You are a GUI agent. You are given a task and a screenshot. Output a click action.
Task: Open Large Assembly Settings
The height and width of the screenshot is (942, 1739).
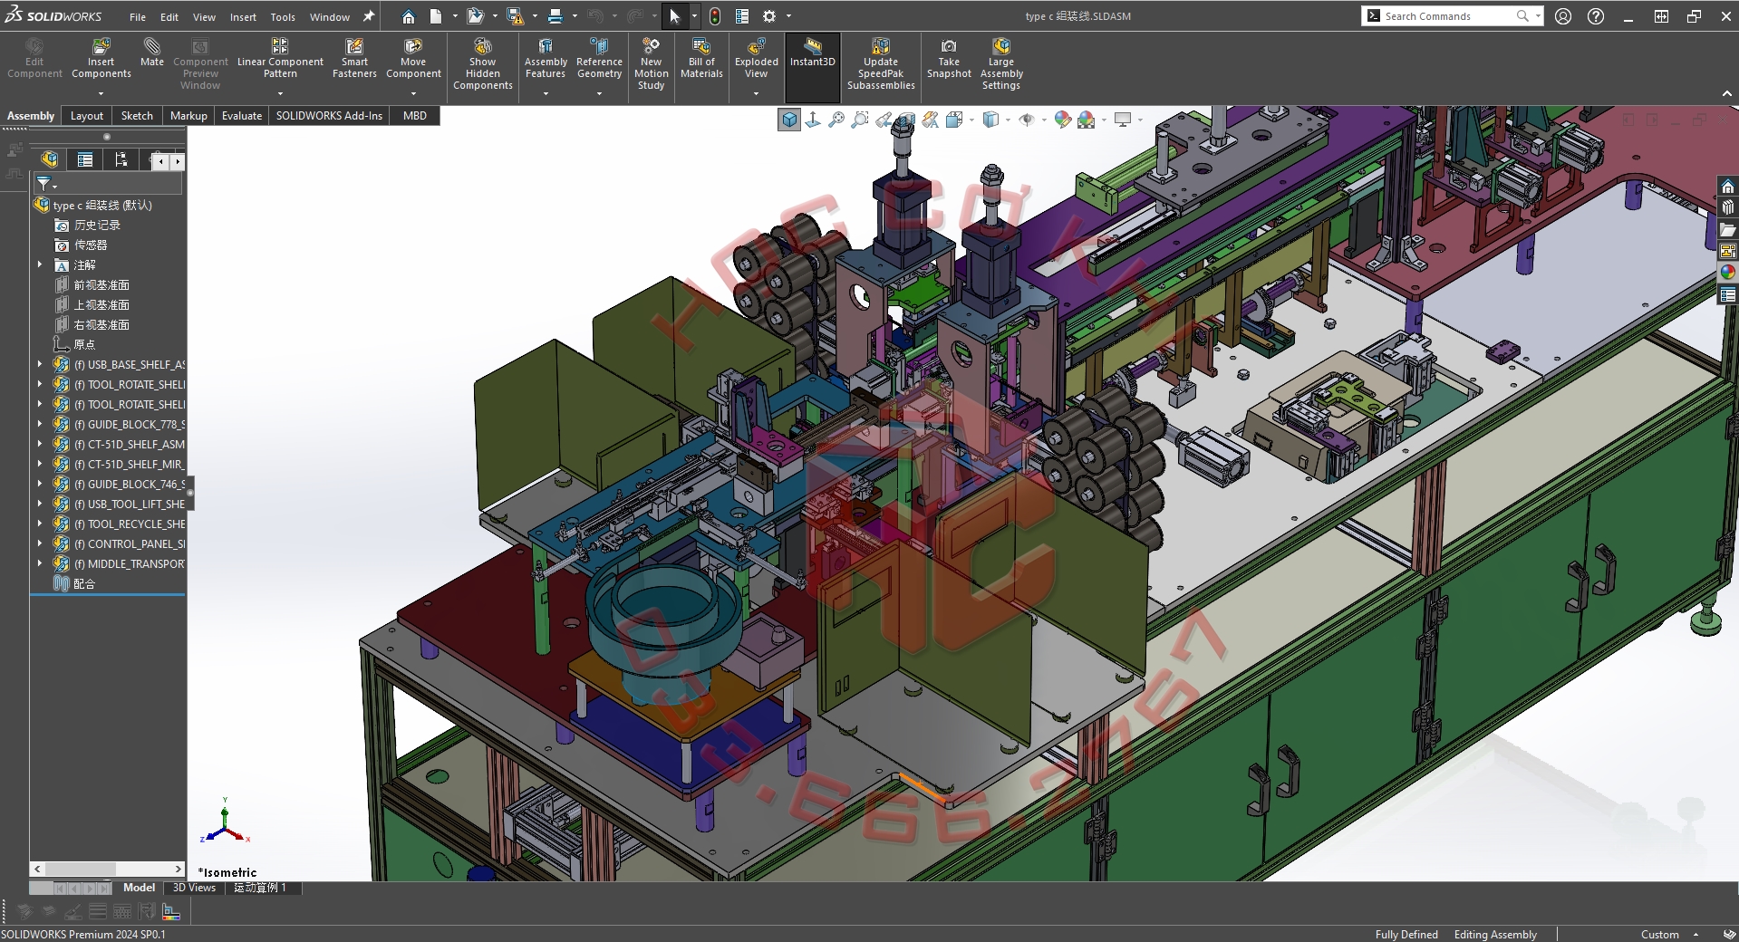[1000, 63]
